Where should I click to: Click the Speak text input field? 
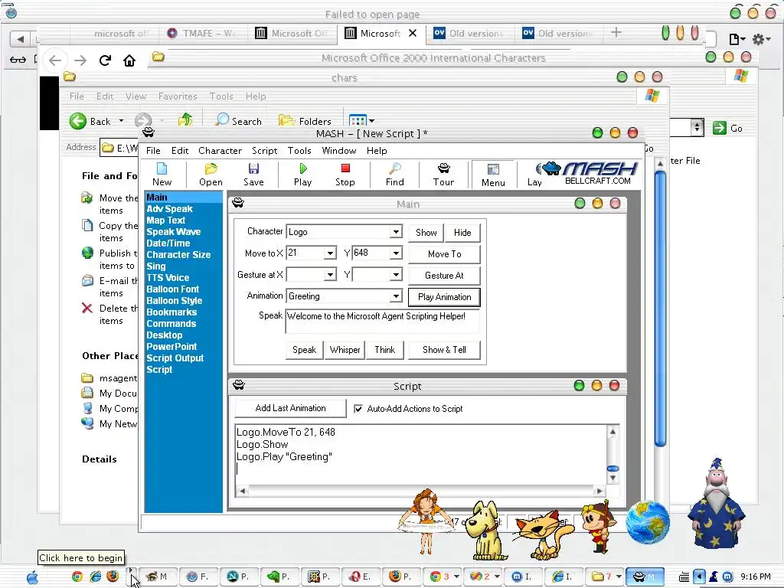tap(383, 322)
